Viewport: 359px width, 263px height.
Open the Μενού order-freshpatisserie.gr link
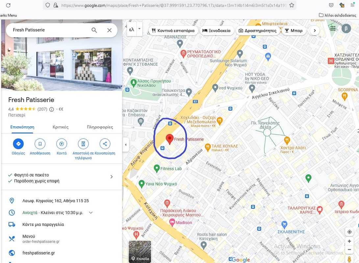point(41,239)
